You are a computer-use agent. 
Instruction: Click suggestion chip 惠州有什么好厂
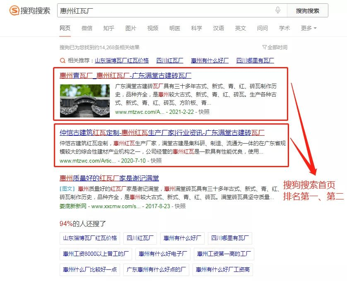click(x=182, y=238)
